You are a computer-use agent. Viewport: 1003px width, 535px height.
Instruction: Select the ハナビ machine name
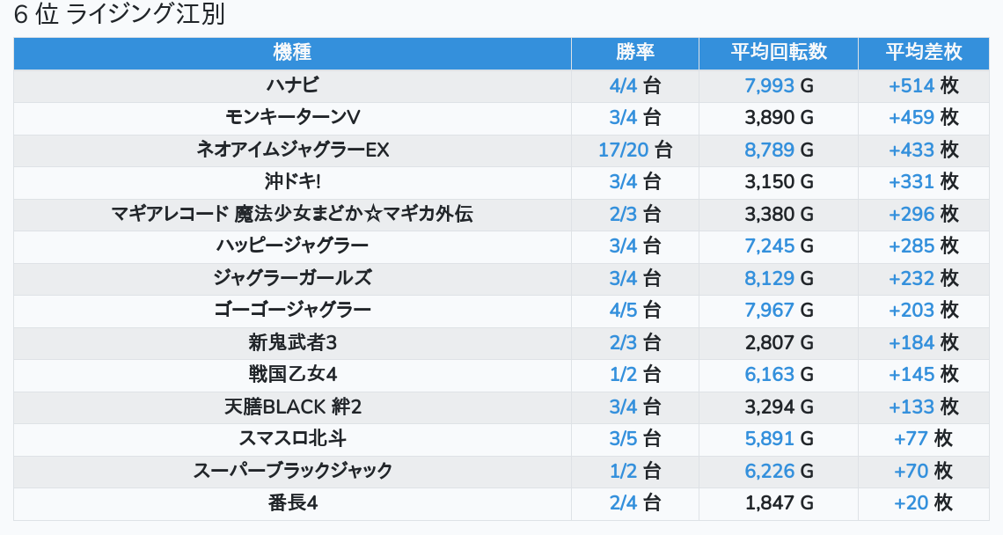(x=292, y=85)
